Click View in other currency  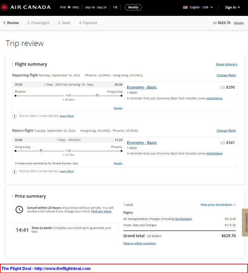[x=140, y=243]
